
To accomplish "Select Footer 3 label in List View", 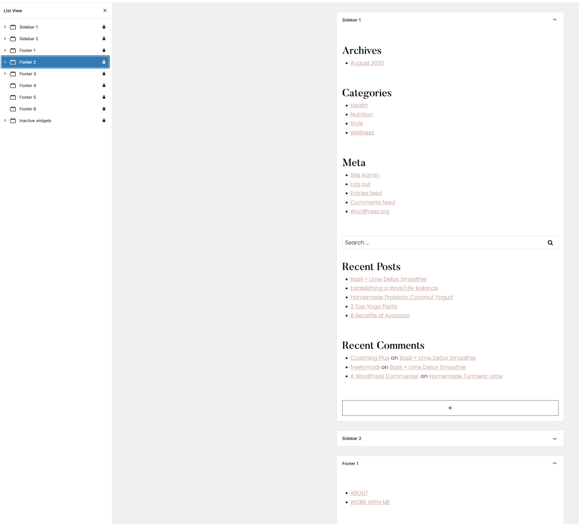I will [28, 74].
